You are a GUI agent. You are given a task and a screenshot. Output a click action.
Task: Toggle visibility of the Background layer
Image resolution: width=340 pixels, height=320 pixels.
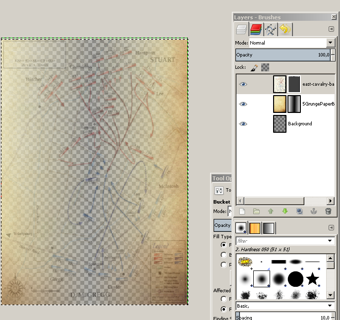243,123
